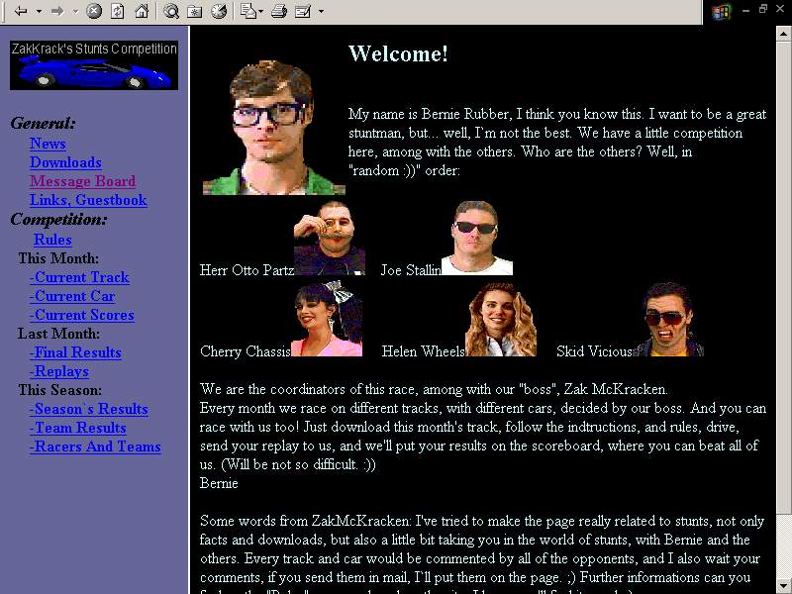Open the Racers And Teams link
The width and height of the screenshot is (792, 594).
tap(95, 446)
